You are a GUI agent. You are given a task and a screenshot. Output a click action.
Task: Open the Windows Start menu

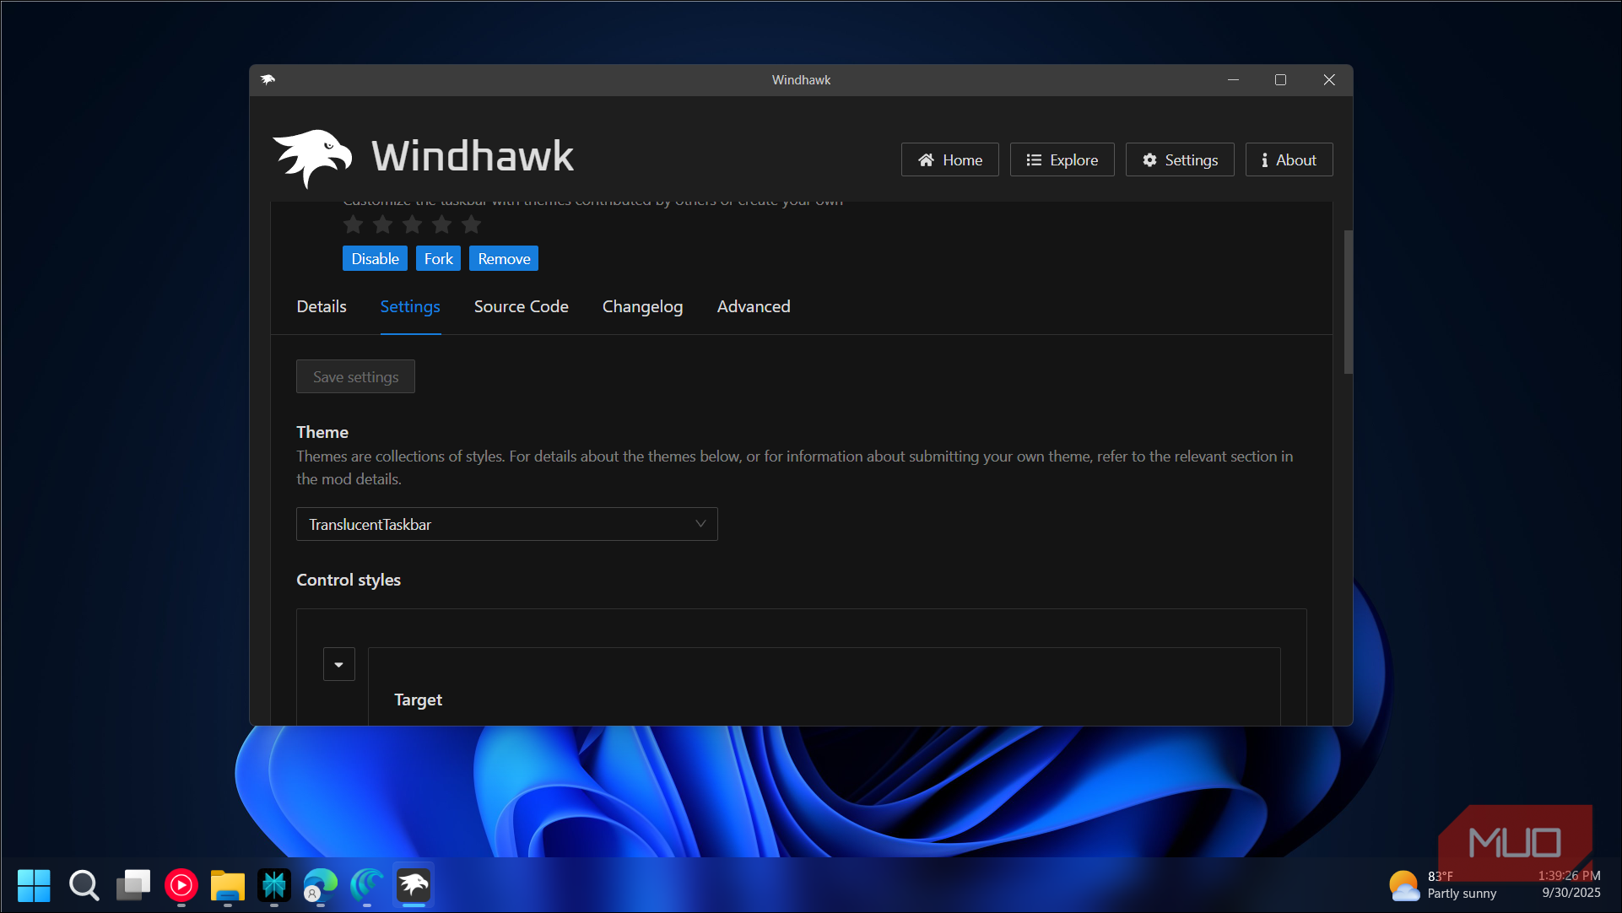(34, 885)
